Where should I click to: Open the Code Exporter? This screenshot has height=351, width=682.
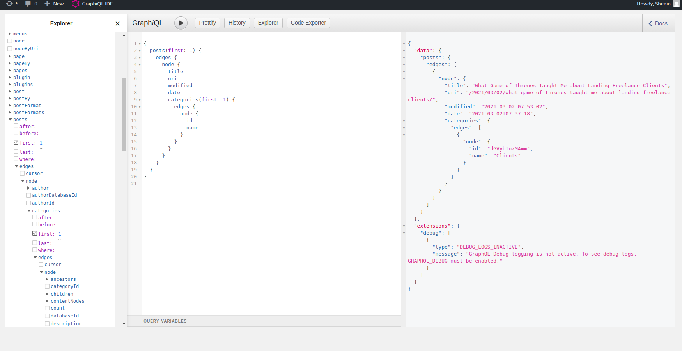click(308, 23)
